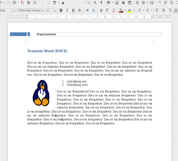178x161 pixels.
Task: Open the Special Character omega icon
Action: click(x=152, y=2)
